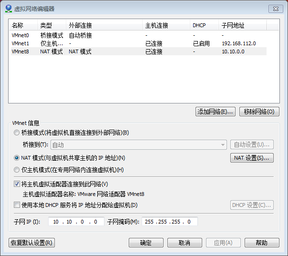Select 仅主机模式 radio button

(17, 170)
